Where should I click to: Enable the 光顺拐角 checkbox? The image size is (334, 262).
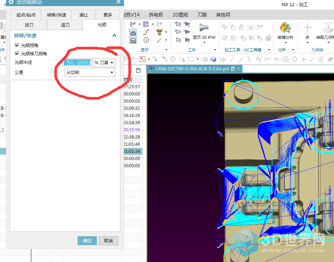pyautogui.click(x=17, y=45)
